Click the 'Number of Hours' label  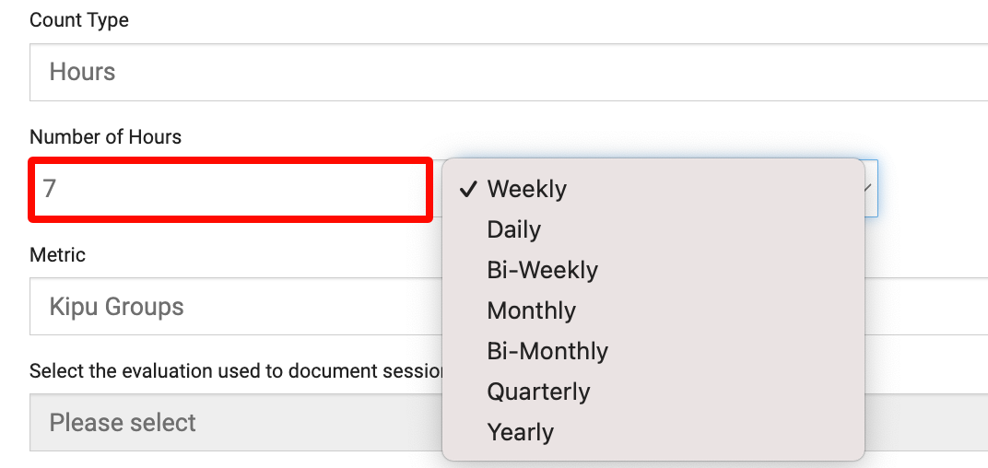(105, 137)
